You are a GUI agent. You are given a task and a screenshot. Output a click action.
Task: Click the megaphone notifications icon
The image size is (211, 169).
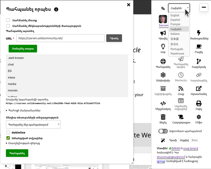point(163,33)
